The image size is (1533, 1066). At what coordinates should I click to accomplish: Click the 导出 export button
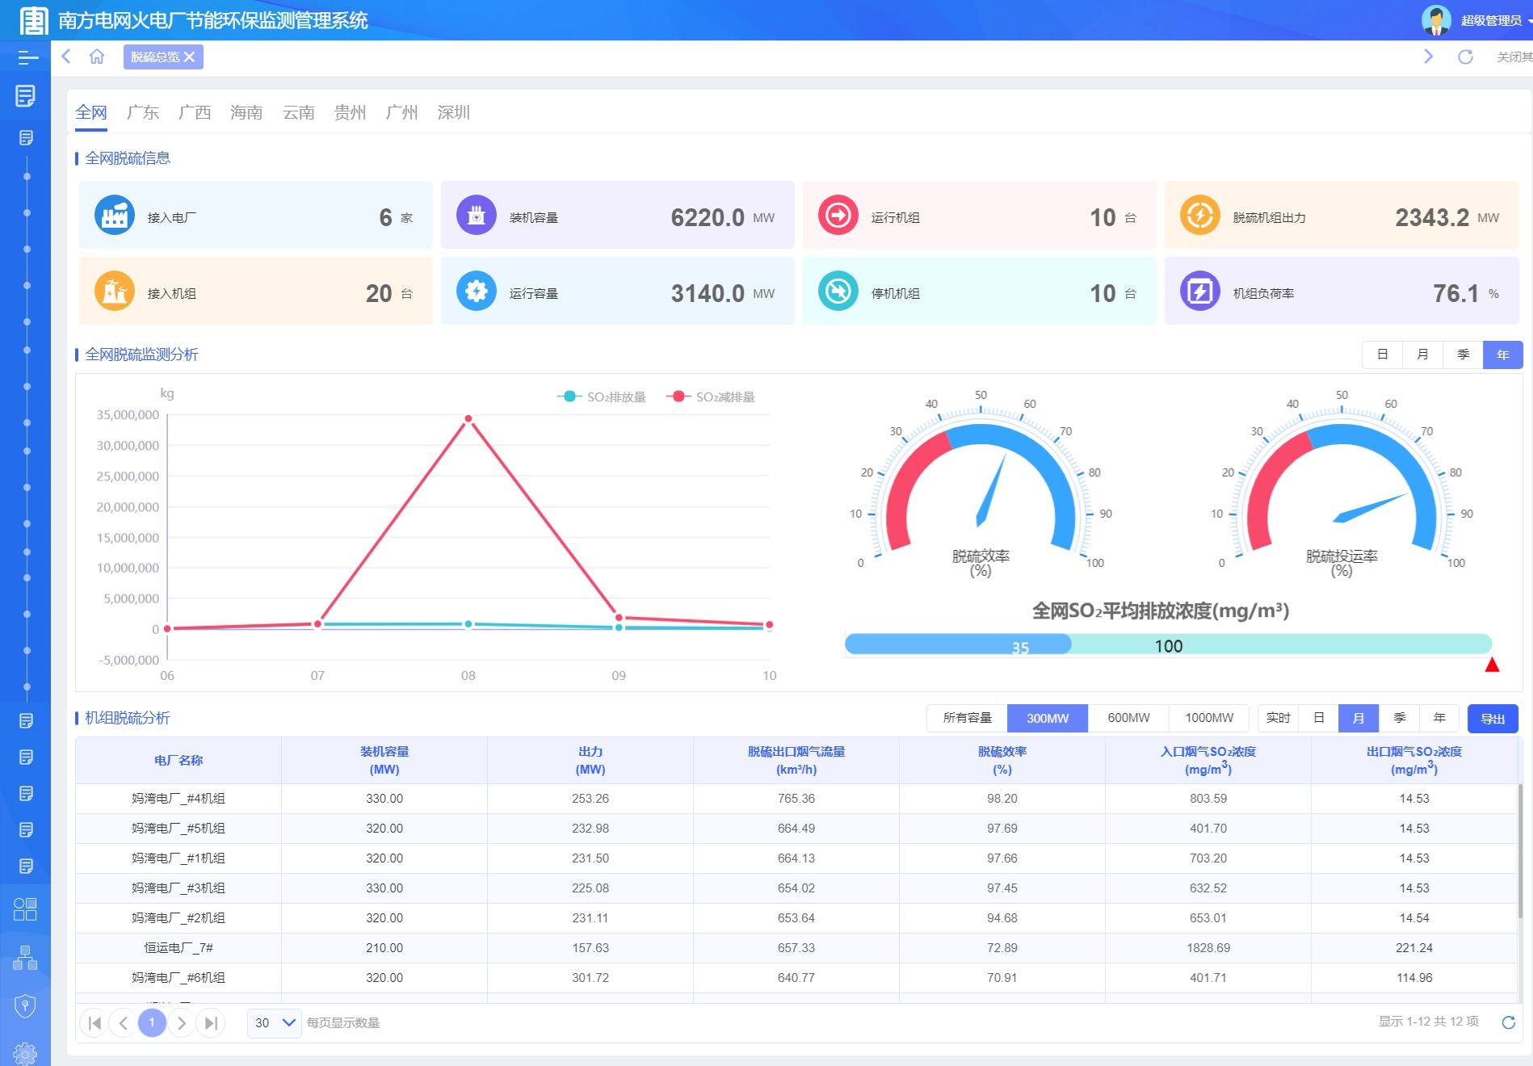1493,719
